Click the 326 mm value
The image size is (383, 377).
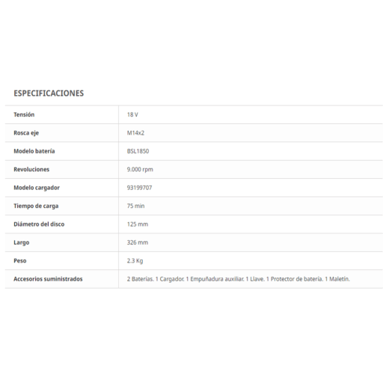(x=138, y=242)
